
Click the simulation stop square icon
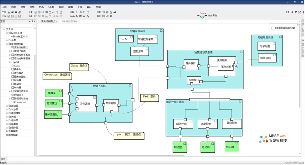tap(88, 12)
